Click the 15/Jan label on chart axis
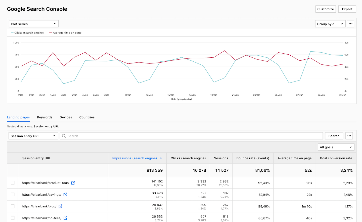Screen dimensions: 362x222 (171, 95)
